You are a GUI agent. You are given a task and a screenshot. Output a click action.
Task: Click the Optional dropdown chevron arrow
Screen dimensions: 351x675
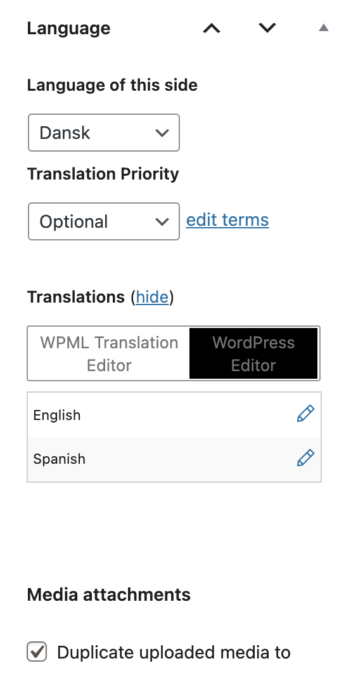[x=162, y=221]
